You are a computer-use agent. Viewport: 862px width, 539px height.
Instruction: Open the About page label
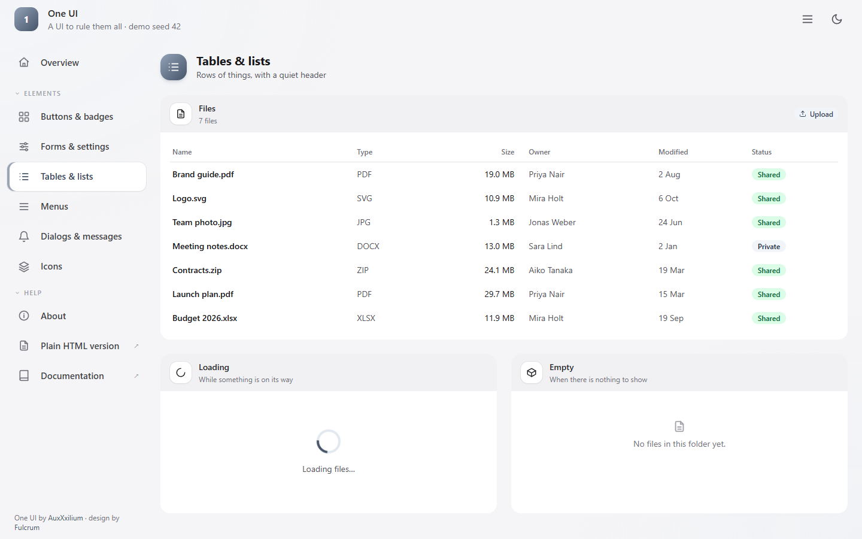coord(53,316)
